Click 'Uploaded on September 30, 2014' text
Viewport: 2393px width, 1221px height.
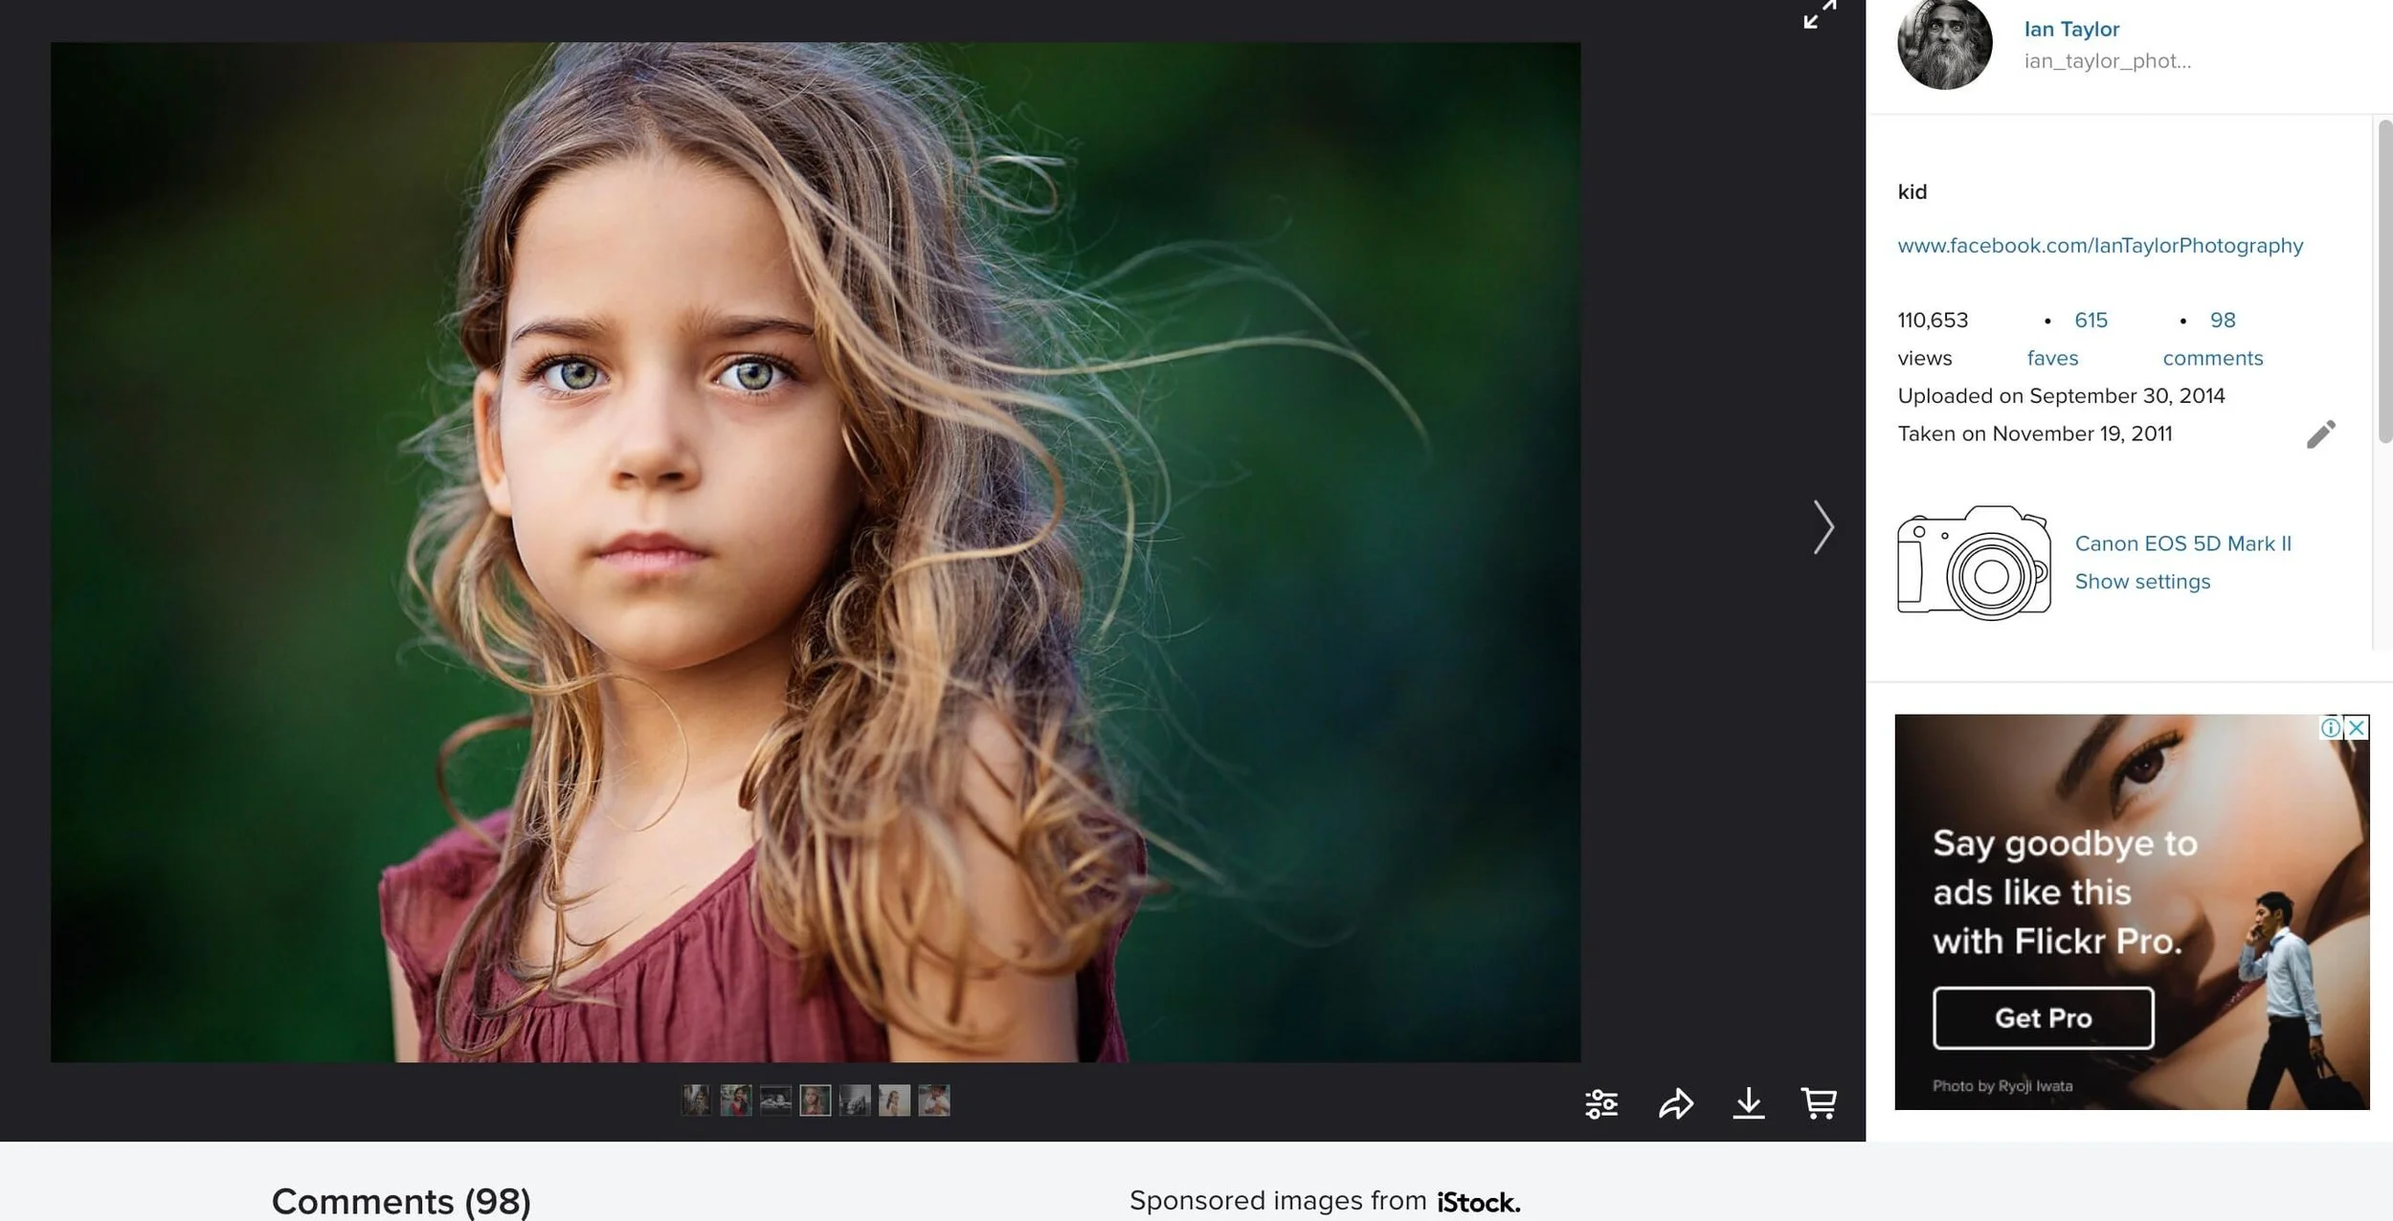2061,396
